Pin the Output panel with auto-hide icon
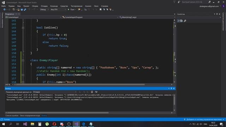226x127 pixels. click(x=171, y=89)
